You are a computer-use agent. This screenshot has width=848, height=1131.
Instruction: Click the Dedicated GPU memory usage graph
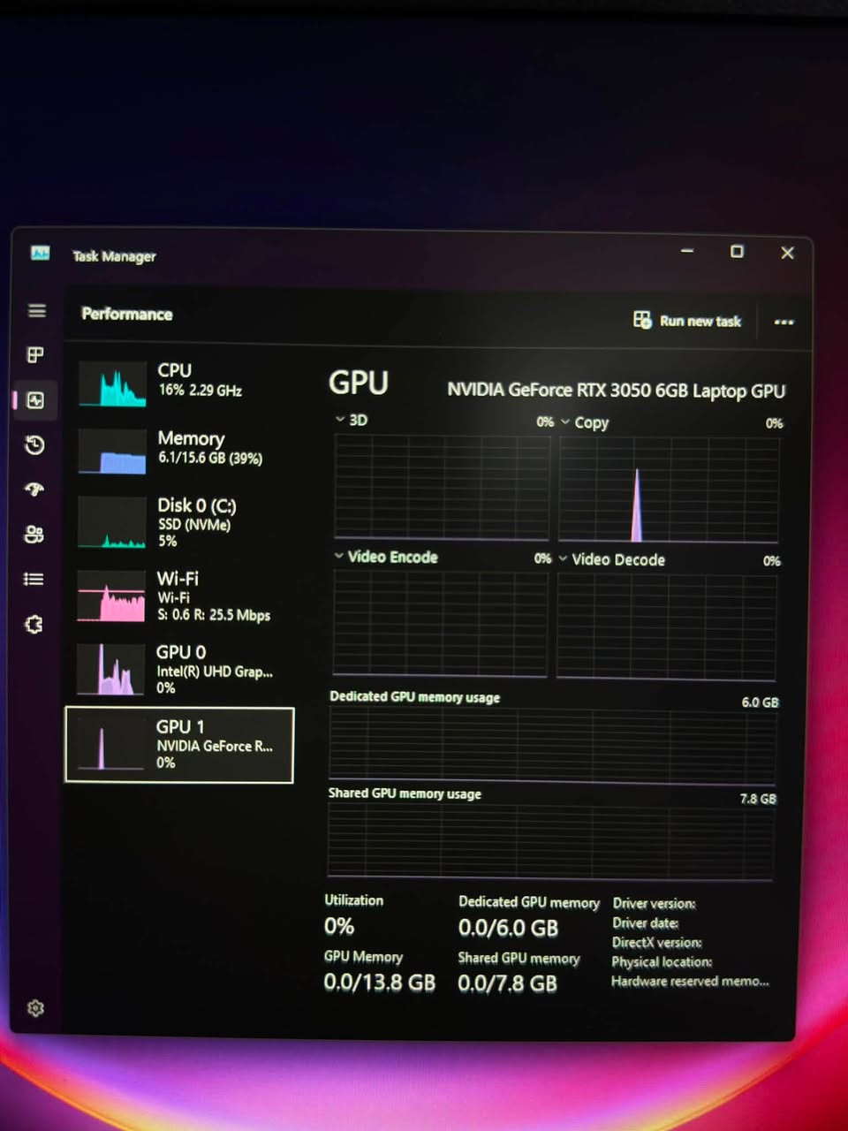click(x=552, y=744)
